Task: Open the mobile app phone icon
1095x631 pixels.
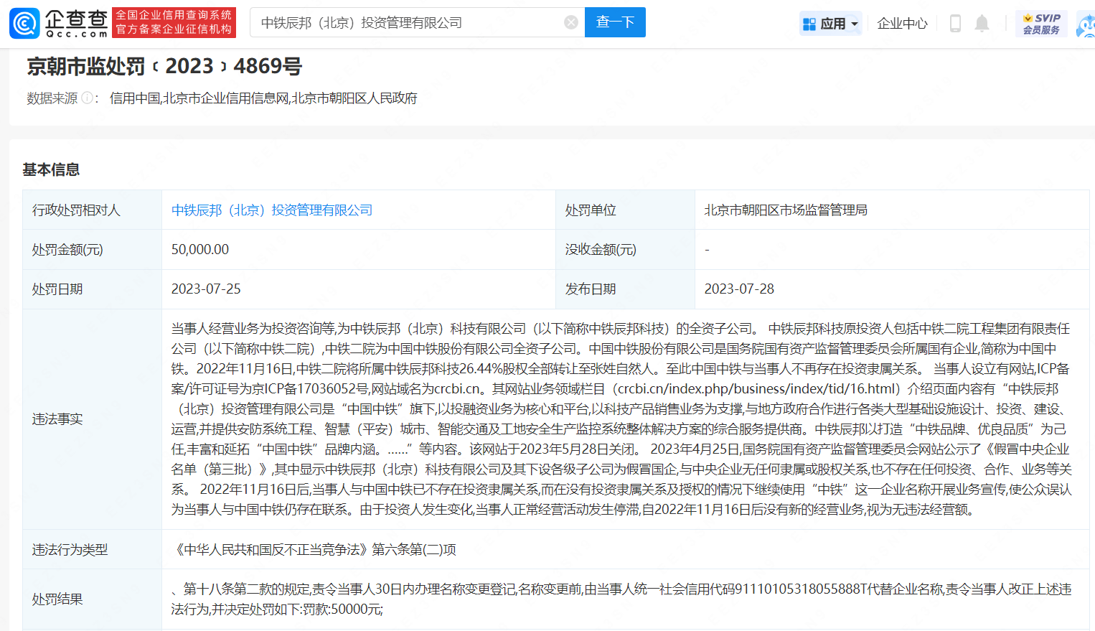Action: [x=955, y=23]
